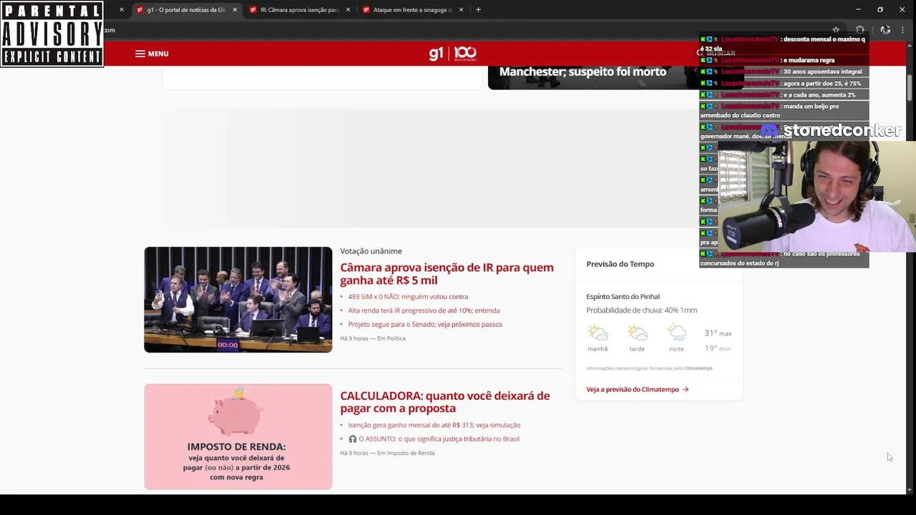Screen dimensions: 916x515
Task: Open the browser three-dot menu
Action: (x=902, y=30)
